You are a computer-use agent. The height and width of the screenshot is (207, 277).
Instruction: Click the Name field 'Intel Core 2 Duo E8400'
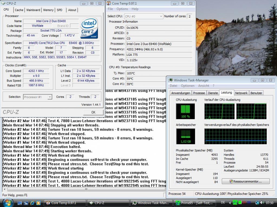tap(51, 21)
